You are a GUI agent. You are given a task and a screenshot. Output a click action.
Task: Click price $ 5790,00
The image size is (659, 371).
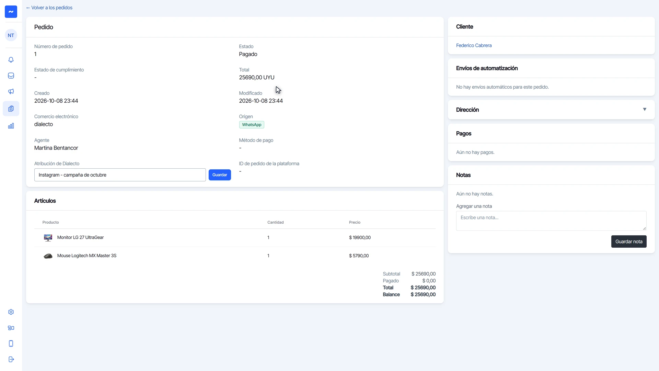coord(359,256)
